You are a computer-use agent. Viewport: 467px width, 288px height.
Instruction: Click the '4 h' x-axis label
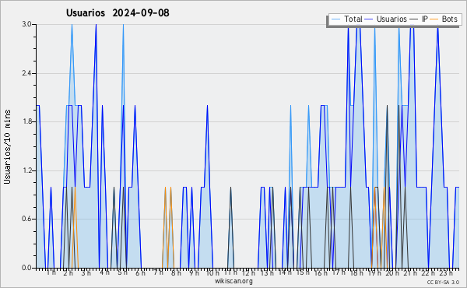pyautogui.click(x=104, y=272)
